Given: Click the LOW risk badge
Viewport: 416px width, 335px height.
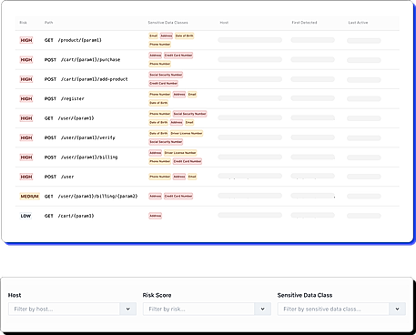Looking at the screenshot, I should click(x=25, y=216).
